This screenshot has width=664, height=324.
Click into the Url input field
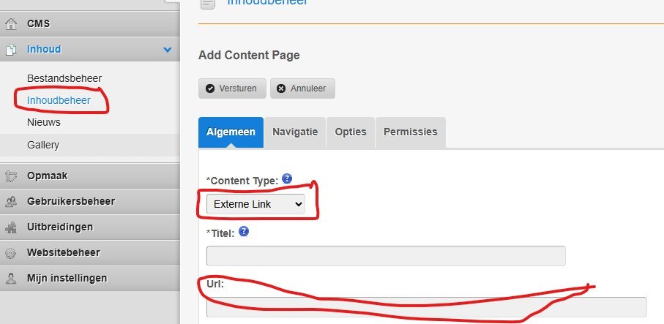(426, 307)
